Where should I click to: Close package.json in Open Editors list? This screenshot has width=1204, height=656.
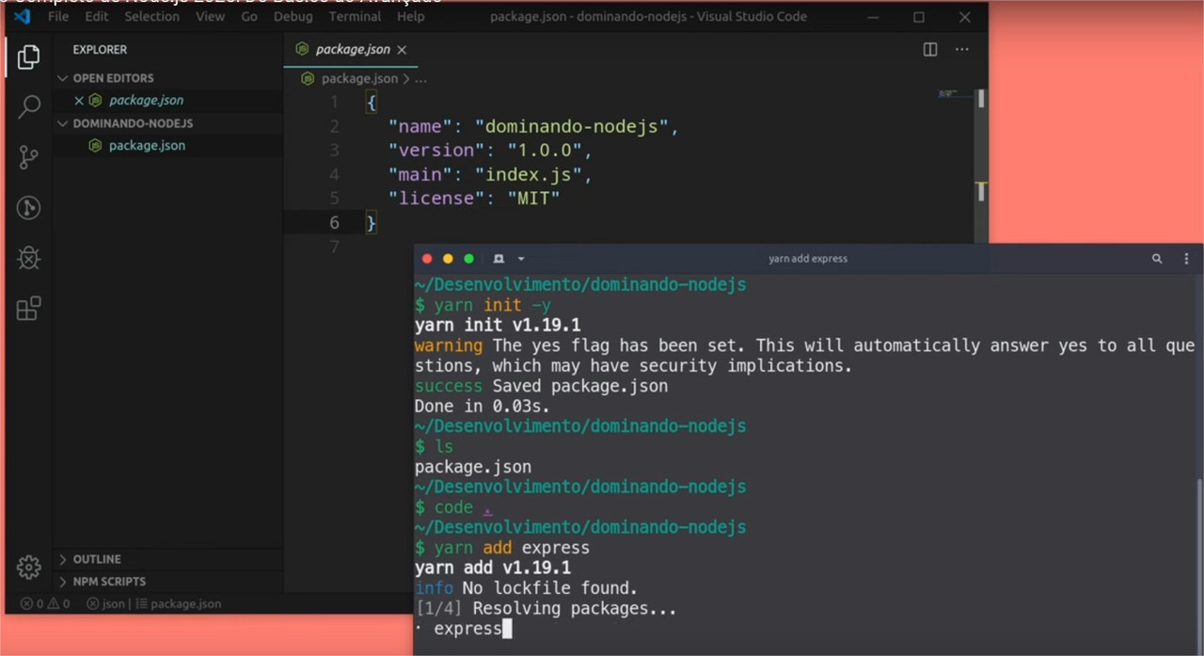click(79, 101)
